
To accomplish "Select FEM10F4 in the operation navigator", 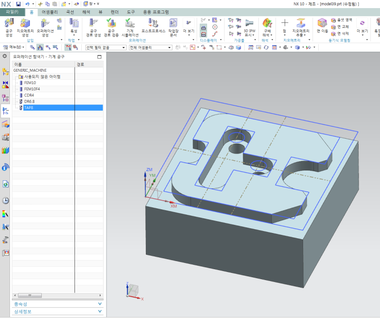I will tap(32, 89).
